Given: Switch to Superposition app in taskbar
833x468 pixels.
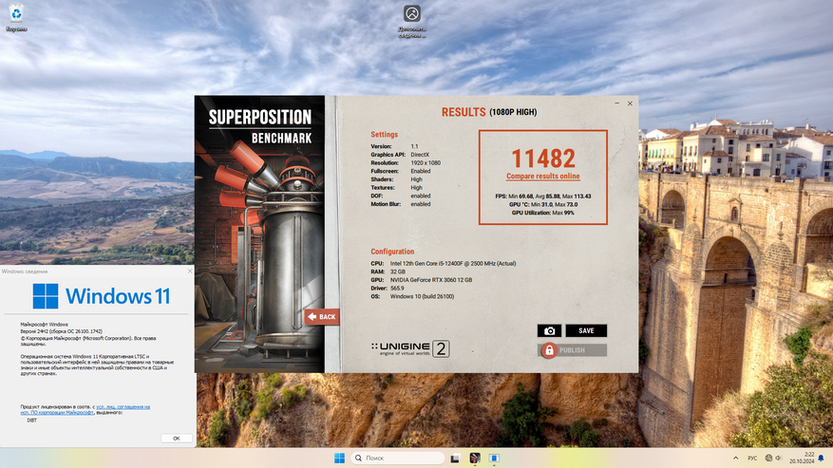Looking at the screenshot, I should click(475, 458).
